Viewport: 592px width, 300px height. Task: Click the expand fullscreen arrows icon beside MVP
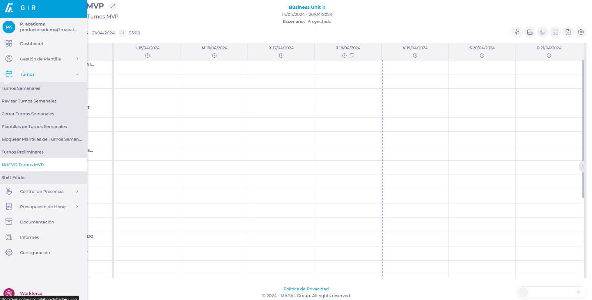(x=113, y=6)
